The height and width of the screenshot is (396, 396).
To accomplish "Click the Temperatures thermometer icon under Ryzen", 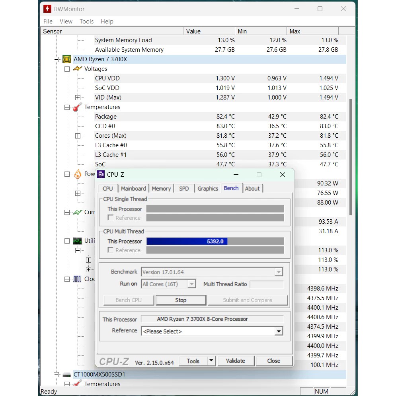I will point(78,107).
